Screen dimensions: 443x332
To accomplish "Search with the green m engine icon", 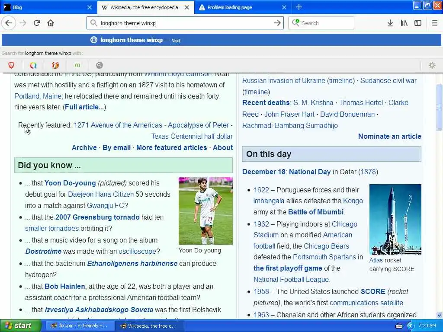I will [77, 65].
